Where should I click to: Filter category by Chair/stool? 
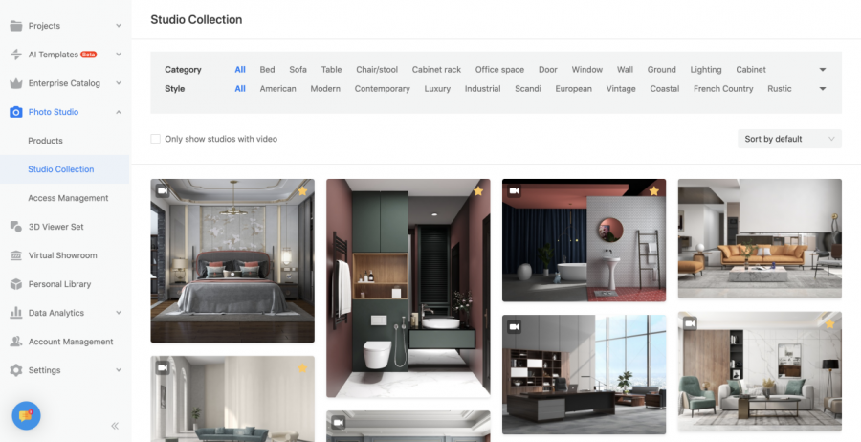point(377,70)
